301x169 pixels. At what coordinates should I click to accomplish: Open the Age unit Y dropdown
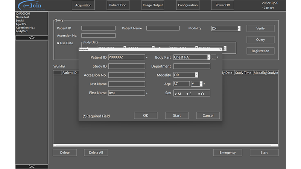(x=201, y=84)
